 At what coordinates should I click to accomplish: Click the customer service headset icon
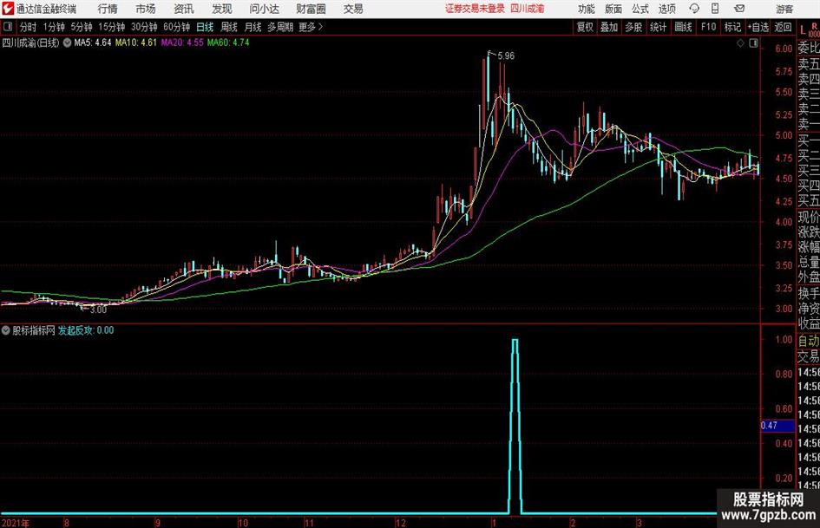click(694, 9)
